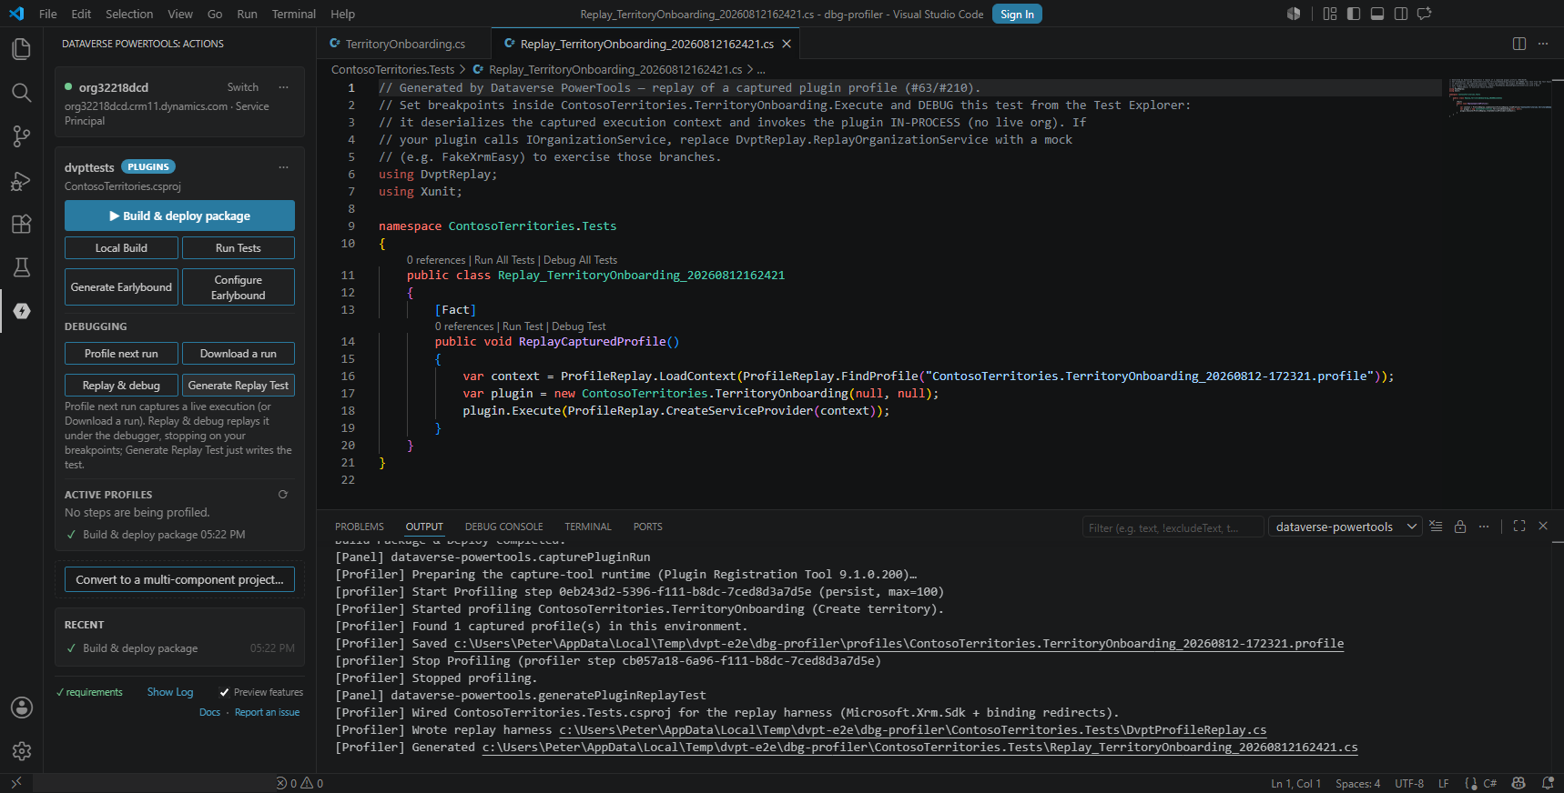Open the Docs link
The image size is (1564, 793).
point(209,712)
